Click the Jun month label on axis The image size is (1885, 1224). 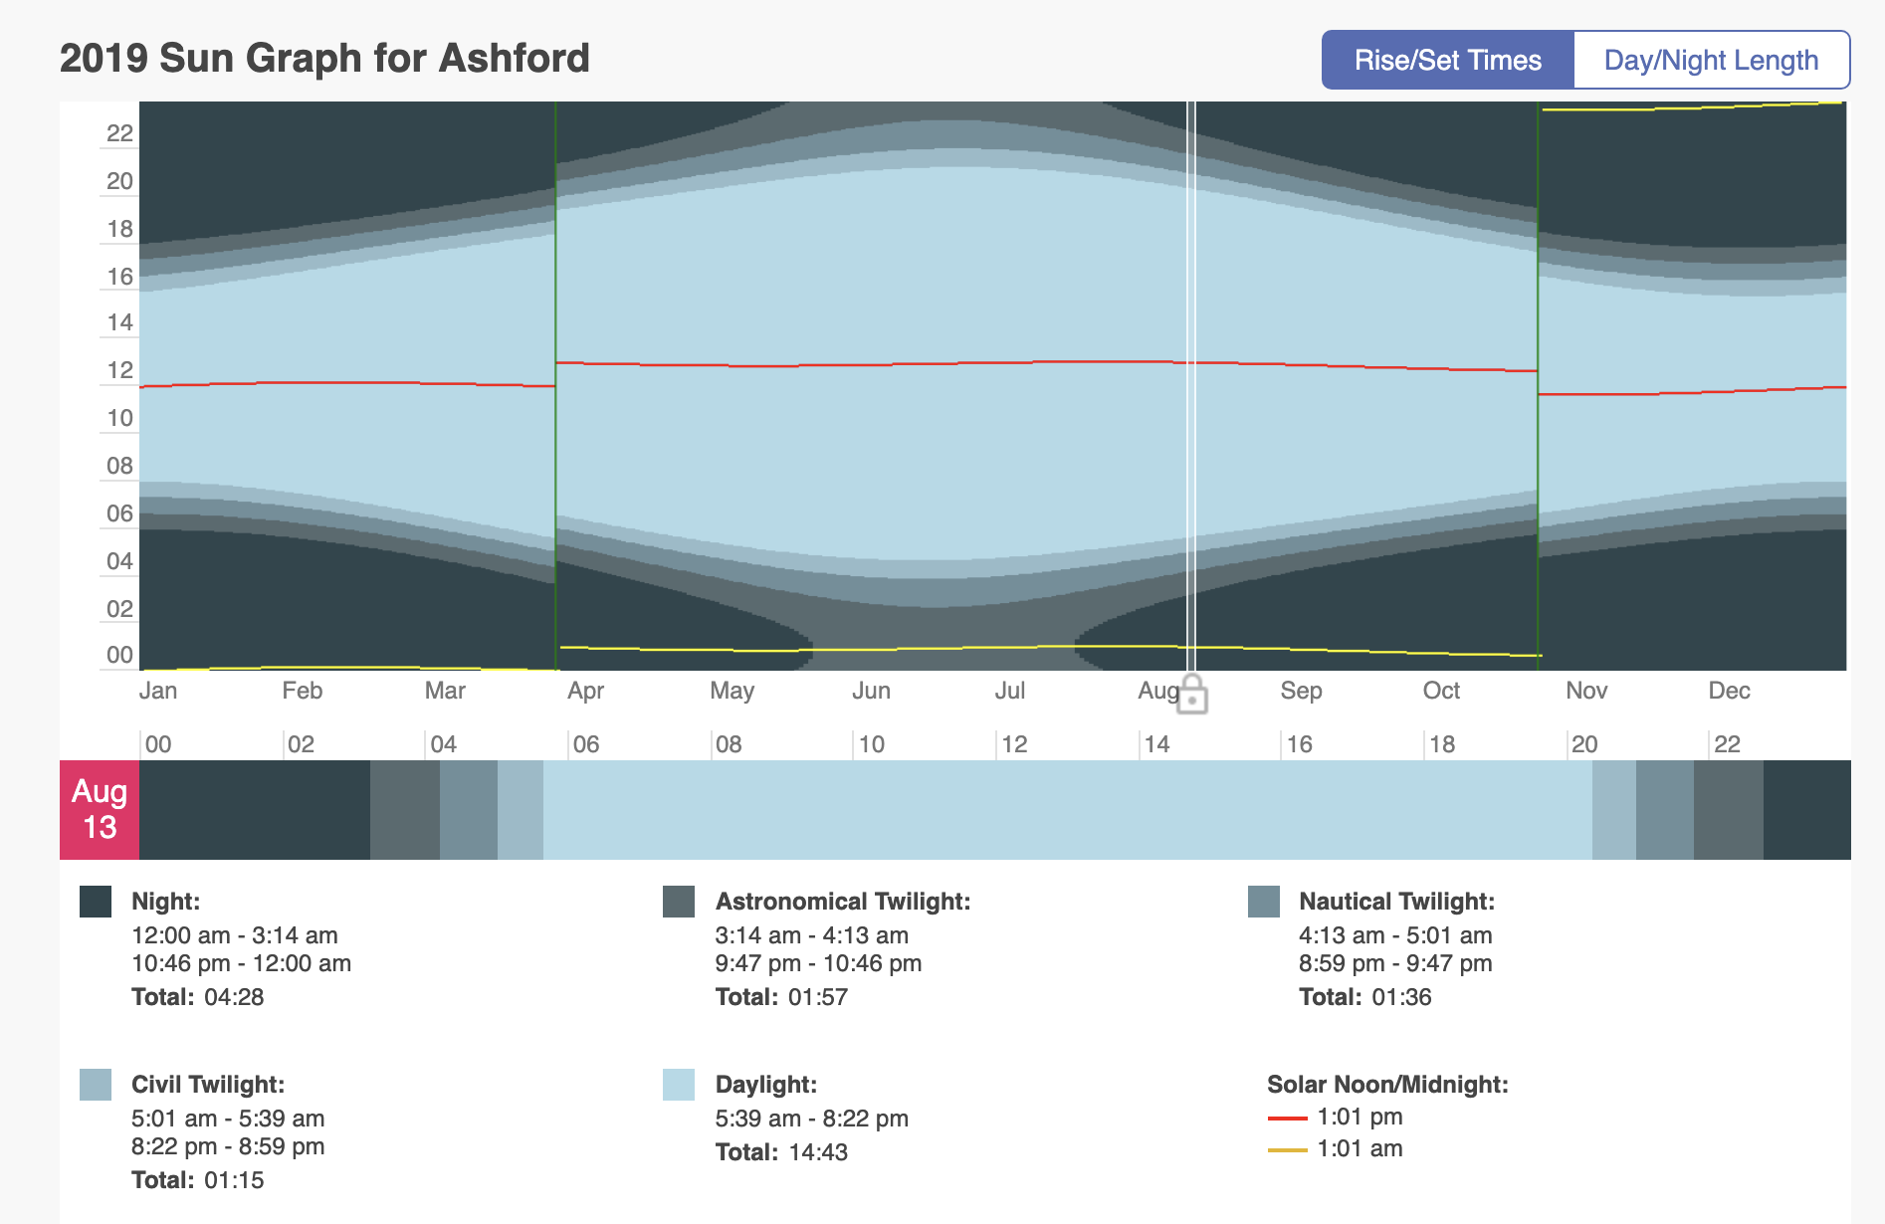[x=871, y=691]
